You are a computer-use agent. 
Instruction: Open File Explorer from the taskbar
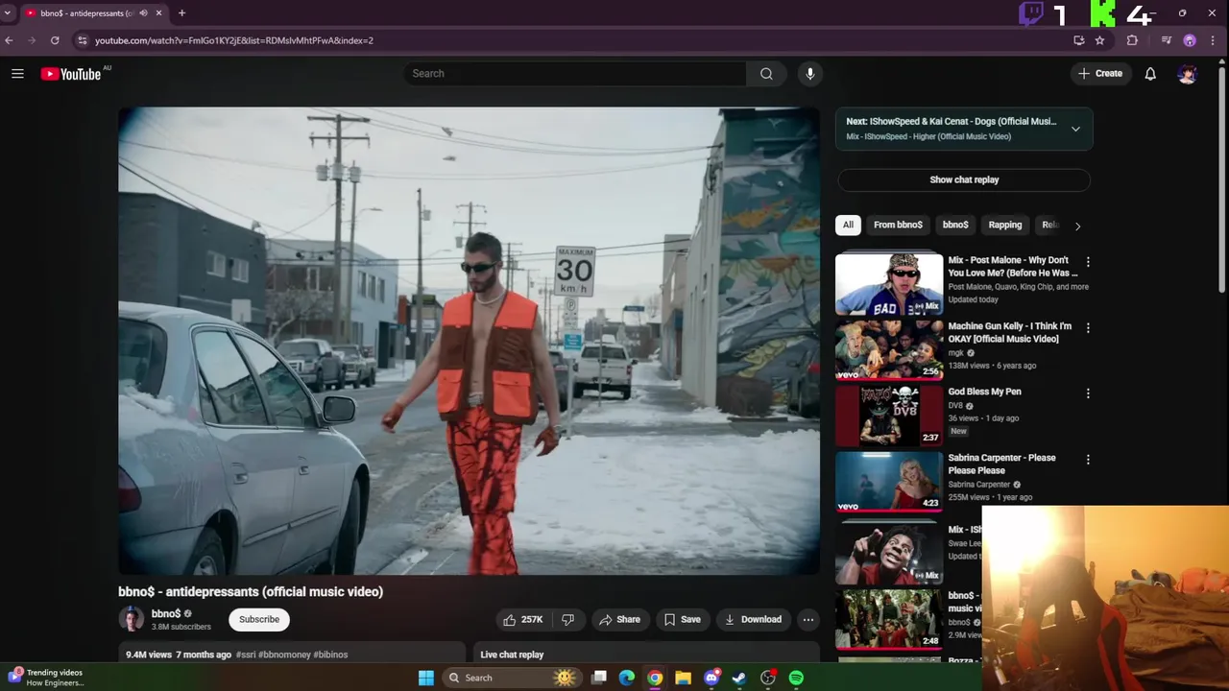(x=683, y=678)
